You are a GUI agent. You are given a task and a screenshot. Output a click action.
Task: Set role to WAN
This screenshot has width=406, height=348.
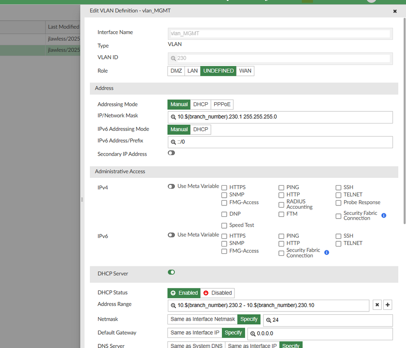click(x=245, y=71)
